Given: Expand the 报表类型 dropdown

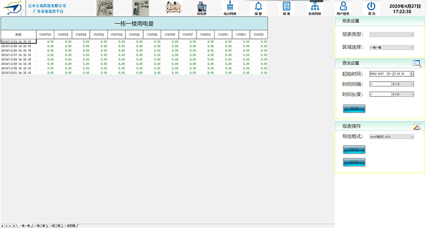Looking at the screenshot, I should tap(391, 35).
